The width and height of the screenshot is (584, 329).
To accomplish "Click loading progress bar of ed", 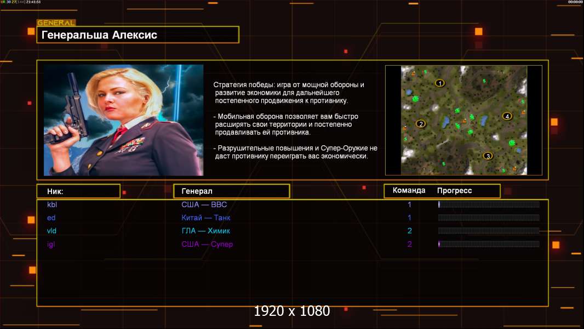I will 489,218.
